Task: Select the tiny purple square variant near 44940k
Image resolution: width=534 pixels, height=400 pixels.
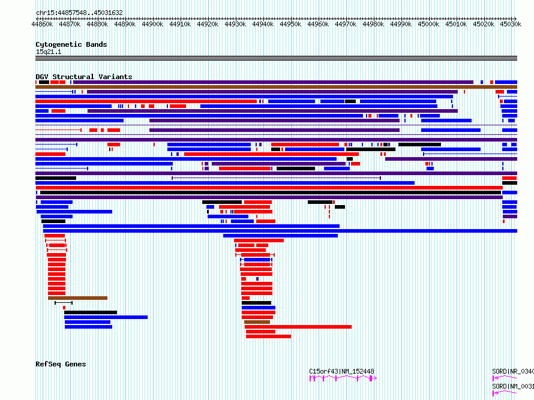Action: point(257,279)
